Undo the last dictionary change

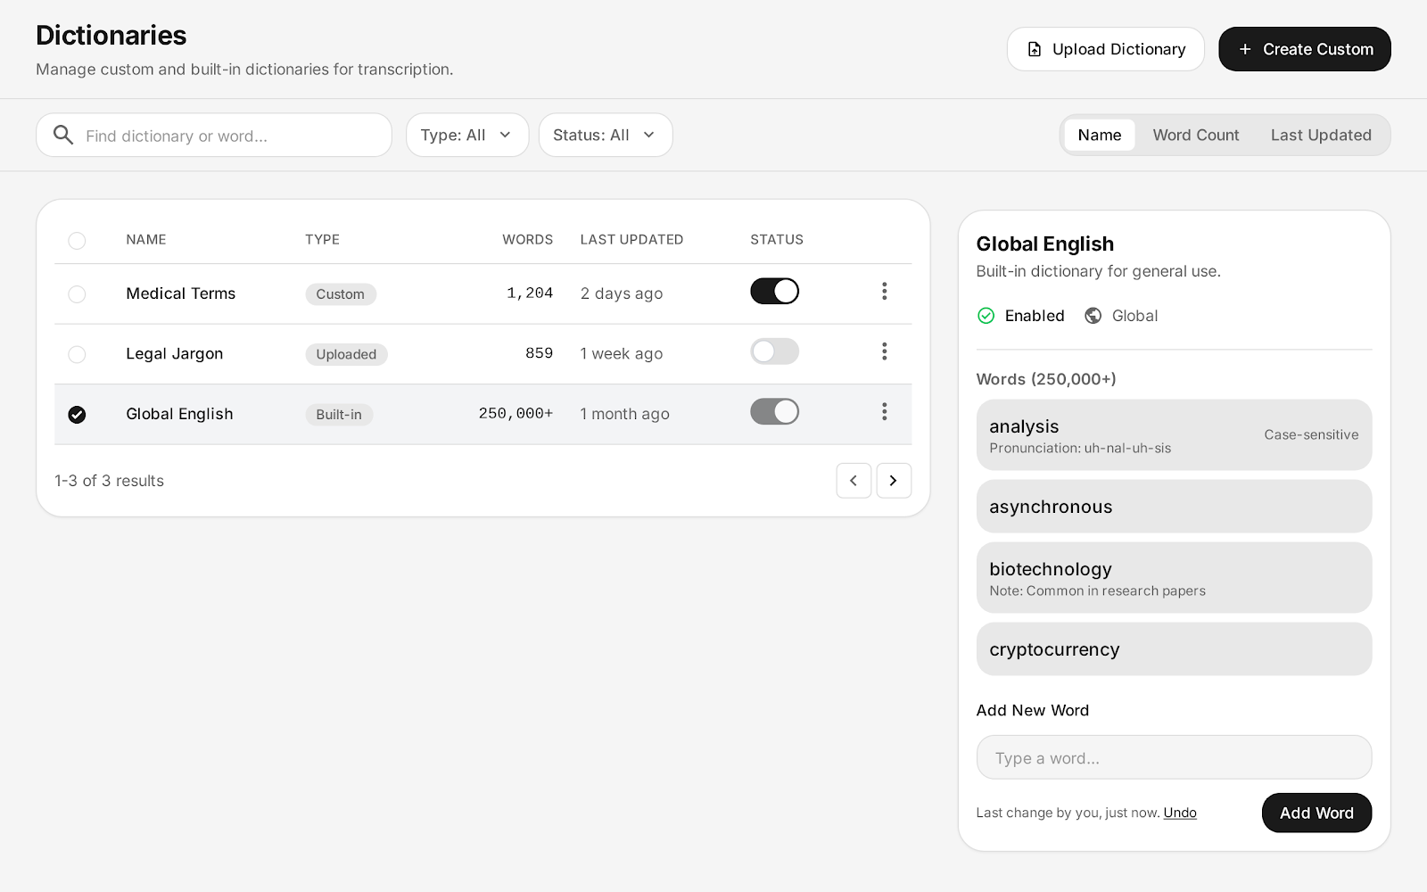(1180, 813)
